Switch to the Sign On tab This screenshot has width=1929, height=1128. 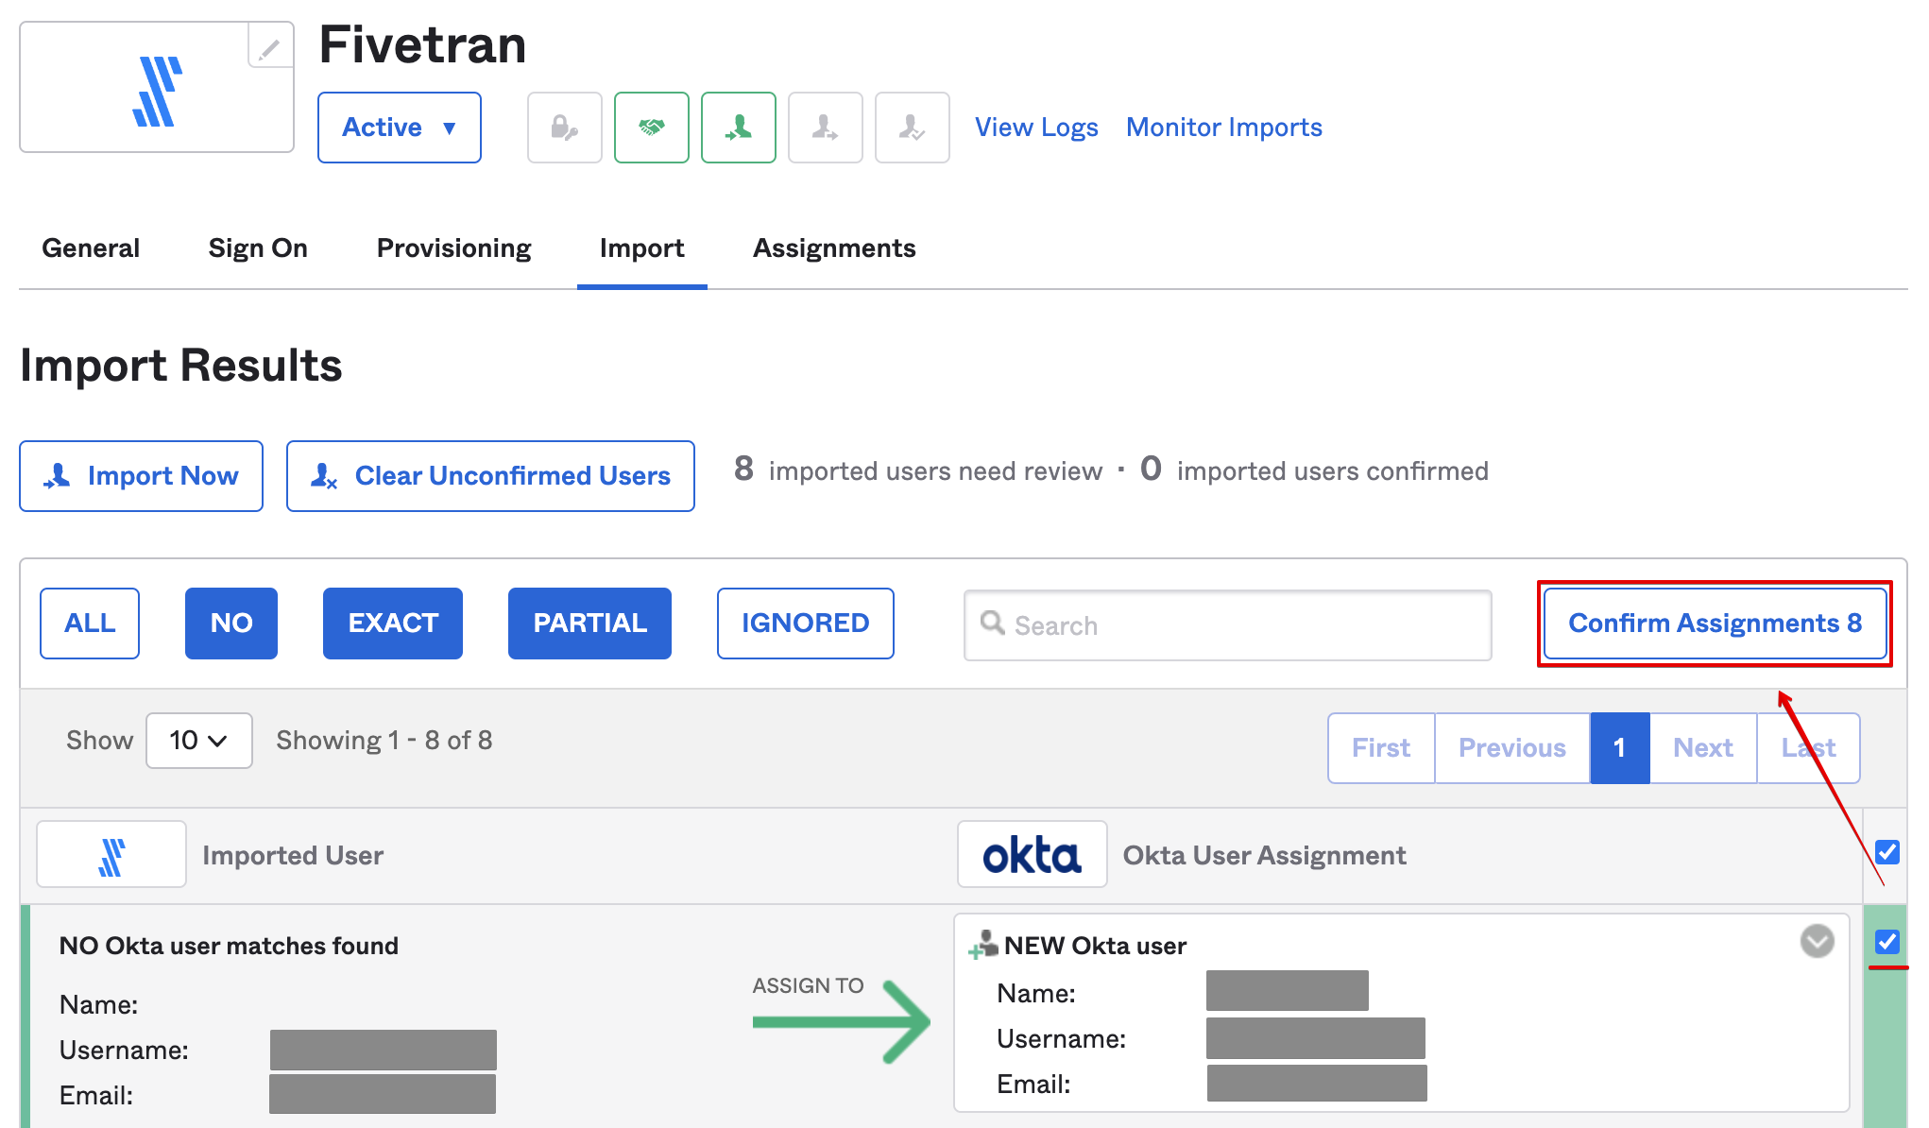[258, 248]
